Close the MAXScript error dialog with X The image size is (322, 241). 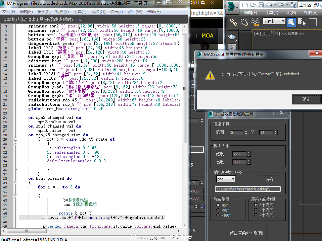317,53
